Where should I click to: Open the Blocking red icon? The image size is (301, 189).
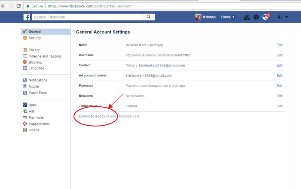pos(25,62)
